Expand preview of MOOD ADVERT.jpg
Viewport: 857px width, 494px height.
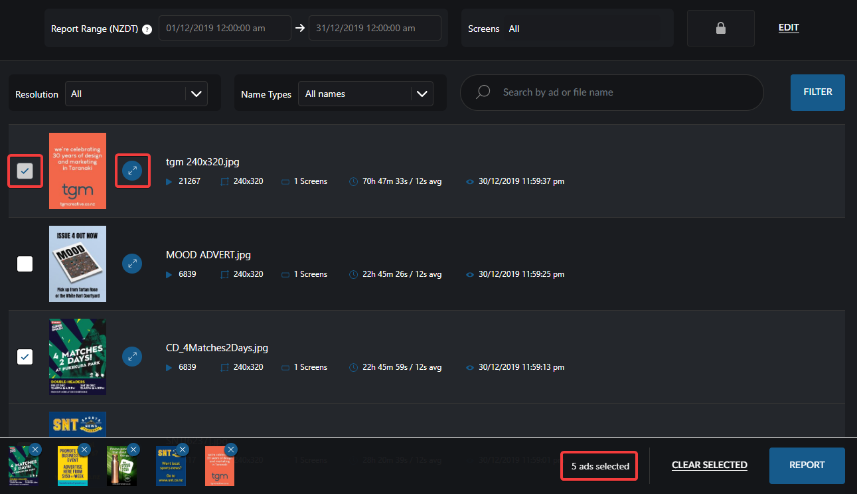[132, 264]
